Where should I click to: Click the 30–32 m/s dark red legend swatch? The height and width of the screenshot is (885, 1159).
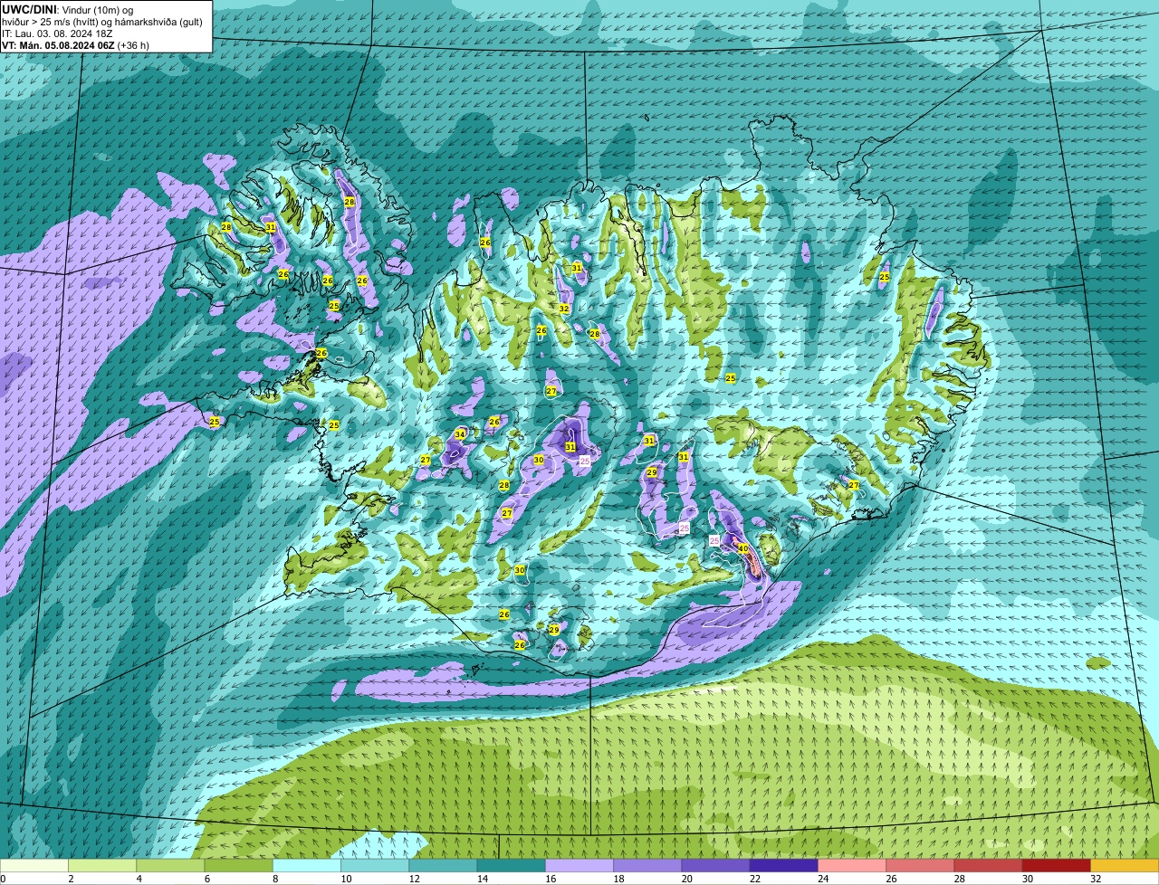1057,866
